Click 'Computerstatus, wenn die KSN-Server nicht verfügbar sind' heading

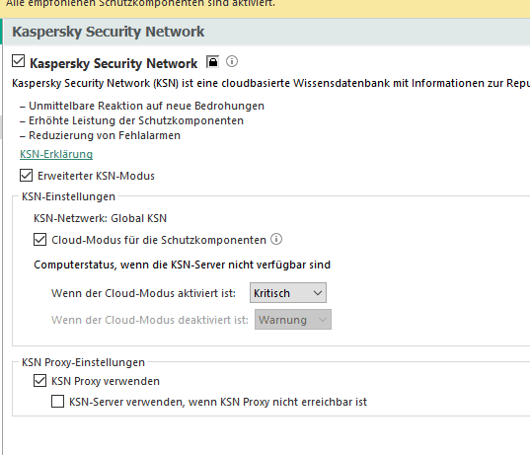coord(183,265)
